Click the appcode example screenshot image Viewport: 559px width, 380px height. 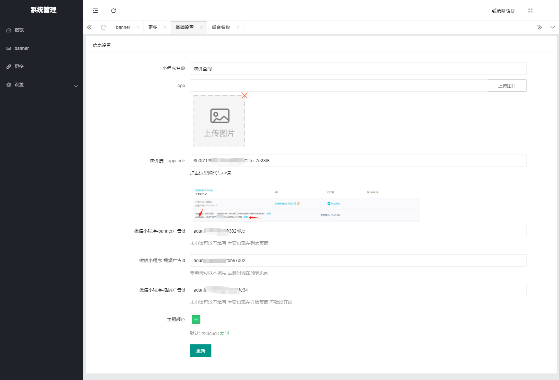click(x=307, y=204)
